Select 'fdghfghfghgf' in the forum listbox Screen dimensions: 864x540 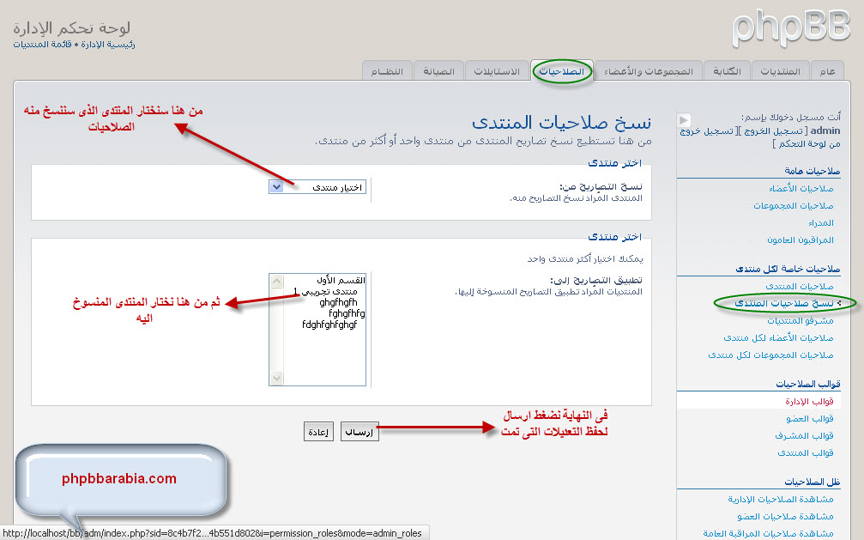329,325
